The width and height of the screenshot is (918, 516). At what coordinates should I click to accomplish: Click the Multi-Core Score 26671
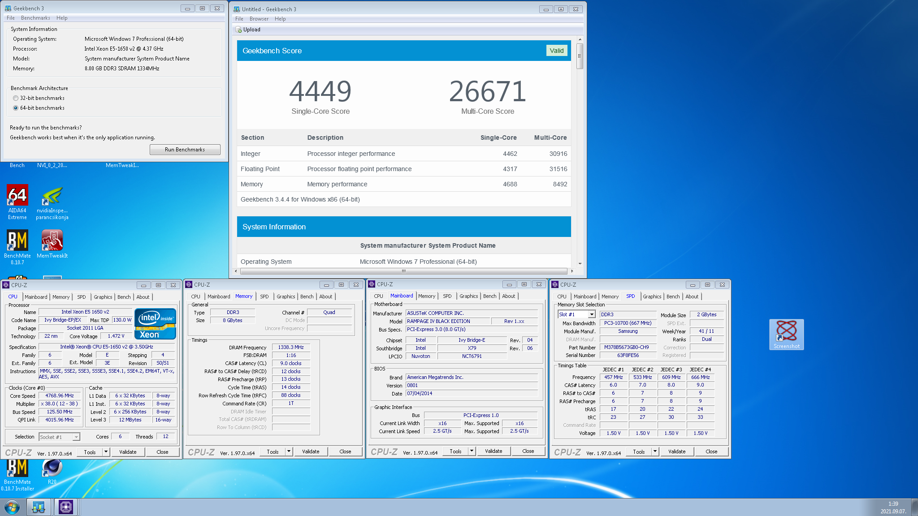488,91
